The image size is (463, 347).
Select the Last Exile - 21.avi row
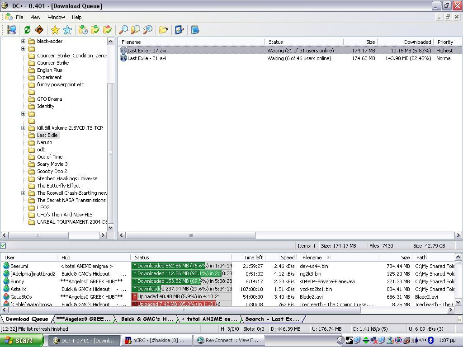(x=290, y=58)
